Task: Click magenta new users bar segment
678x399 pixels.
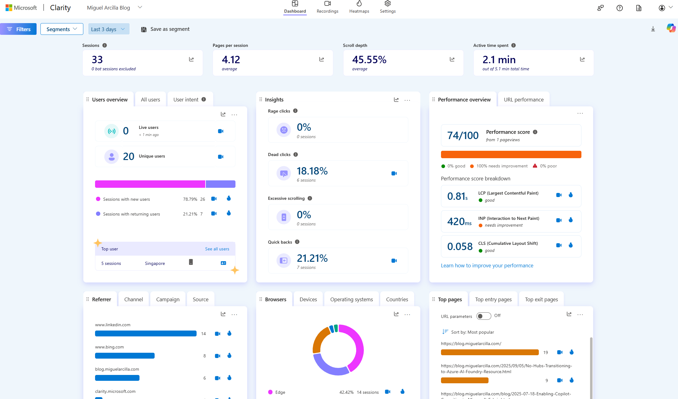Action: coord(150,184)
